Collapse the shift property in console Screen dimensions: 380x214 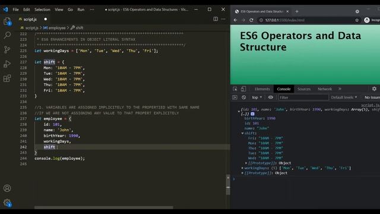click(242, 133)
